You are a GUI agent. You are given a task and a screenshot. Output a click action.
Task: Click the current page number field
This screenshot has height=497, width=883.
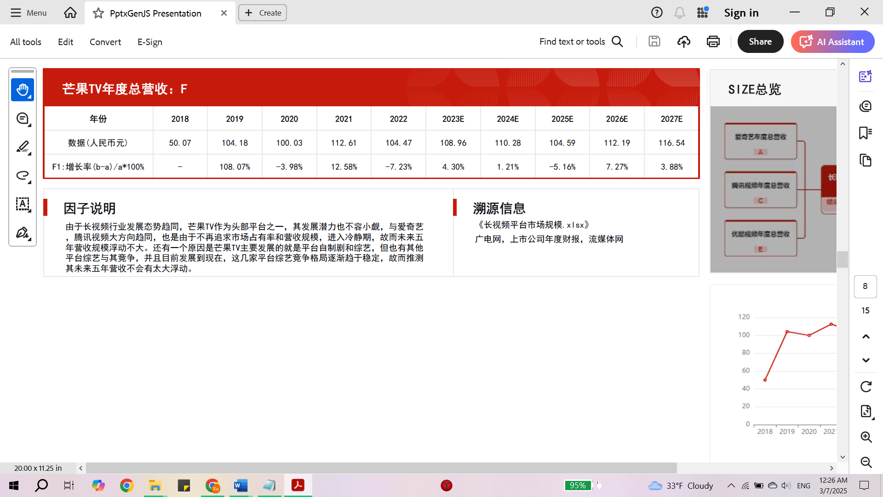[x=865, y=286]
